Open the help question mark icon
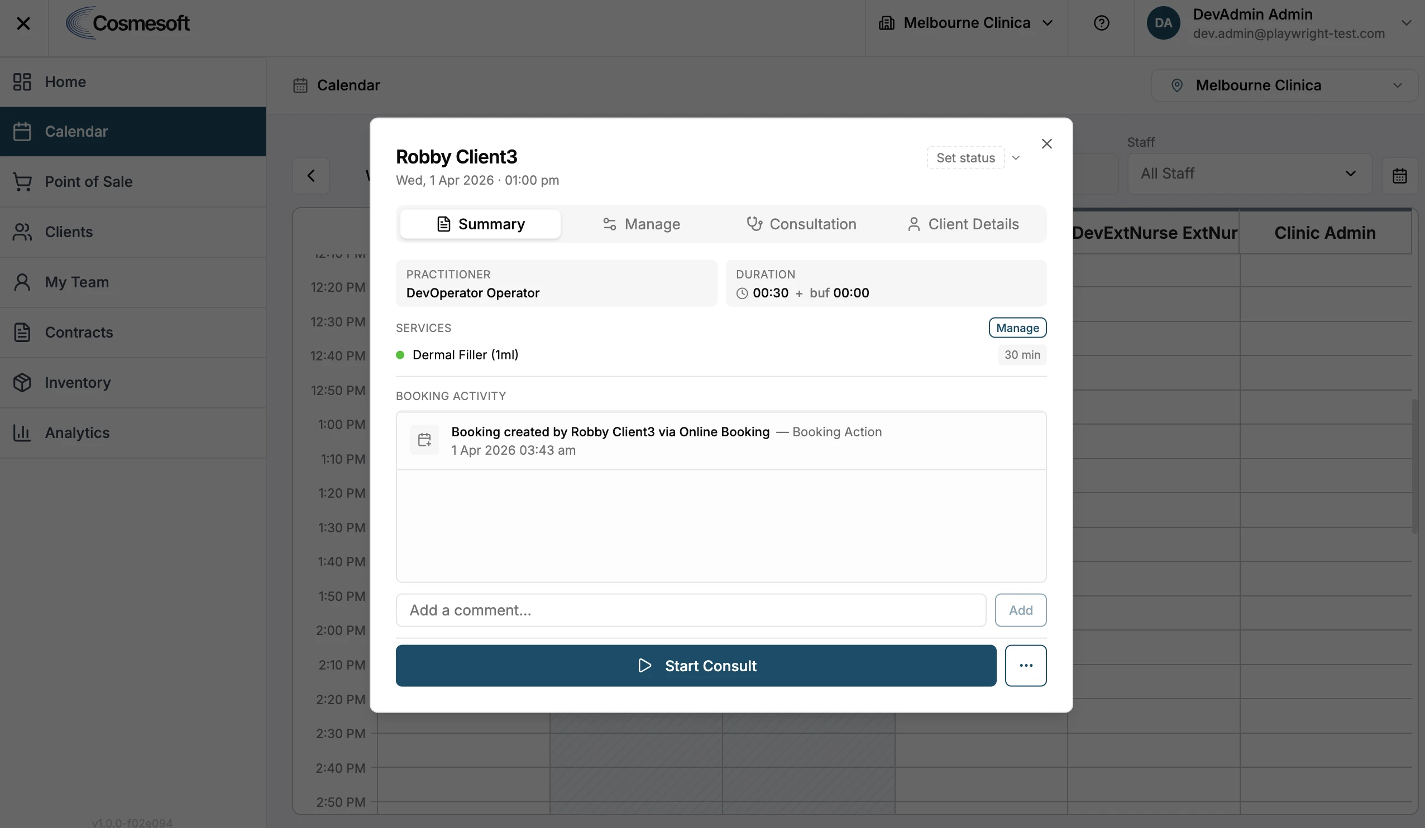The height and width of the screenshot is (828, 1425). coord(1101,23)
